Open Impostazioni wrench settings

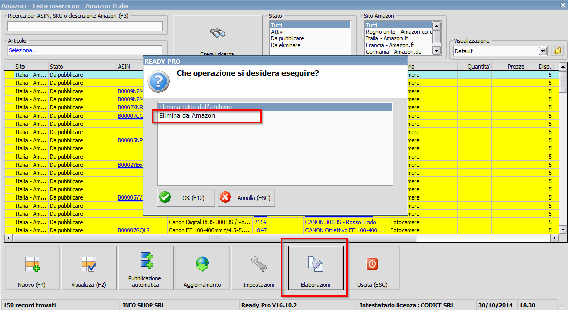coord(258,268)
